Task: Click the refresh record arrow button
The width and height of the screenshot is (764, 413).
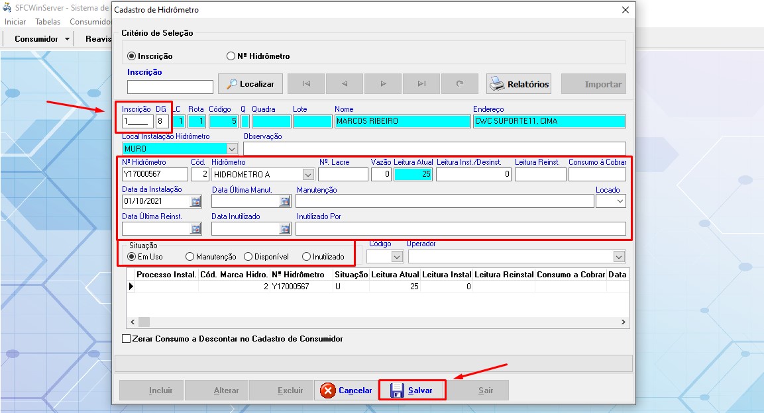Action: [460, 84]
